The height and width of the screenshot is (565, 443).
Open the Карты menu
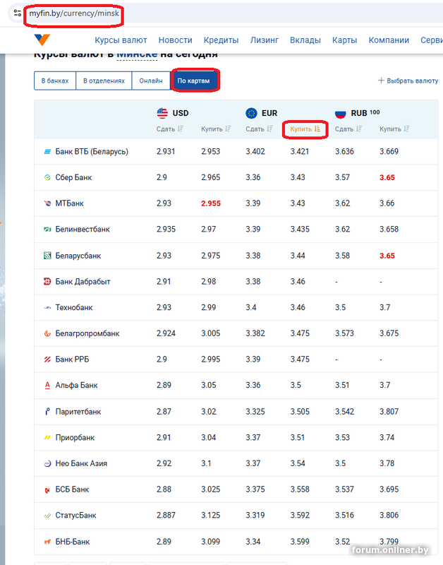pos(344,40)
